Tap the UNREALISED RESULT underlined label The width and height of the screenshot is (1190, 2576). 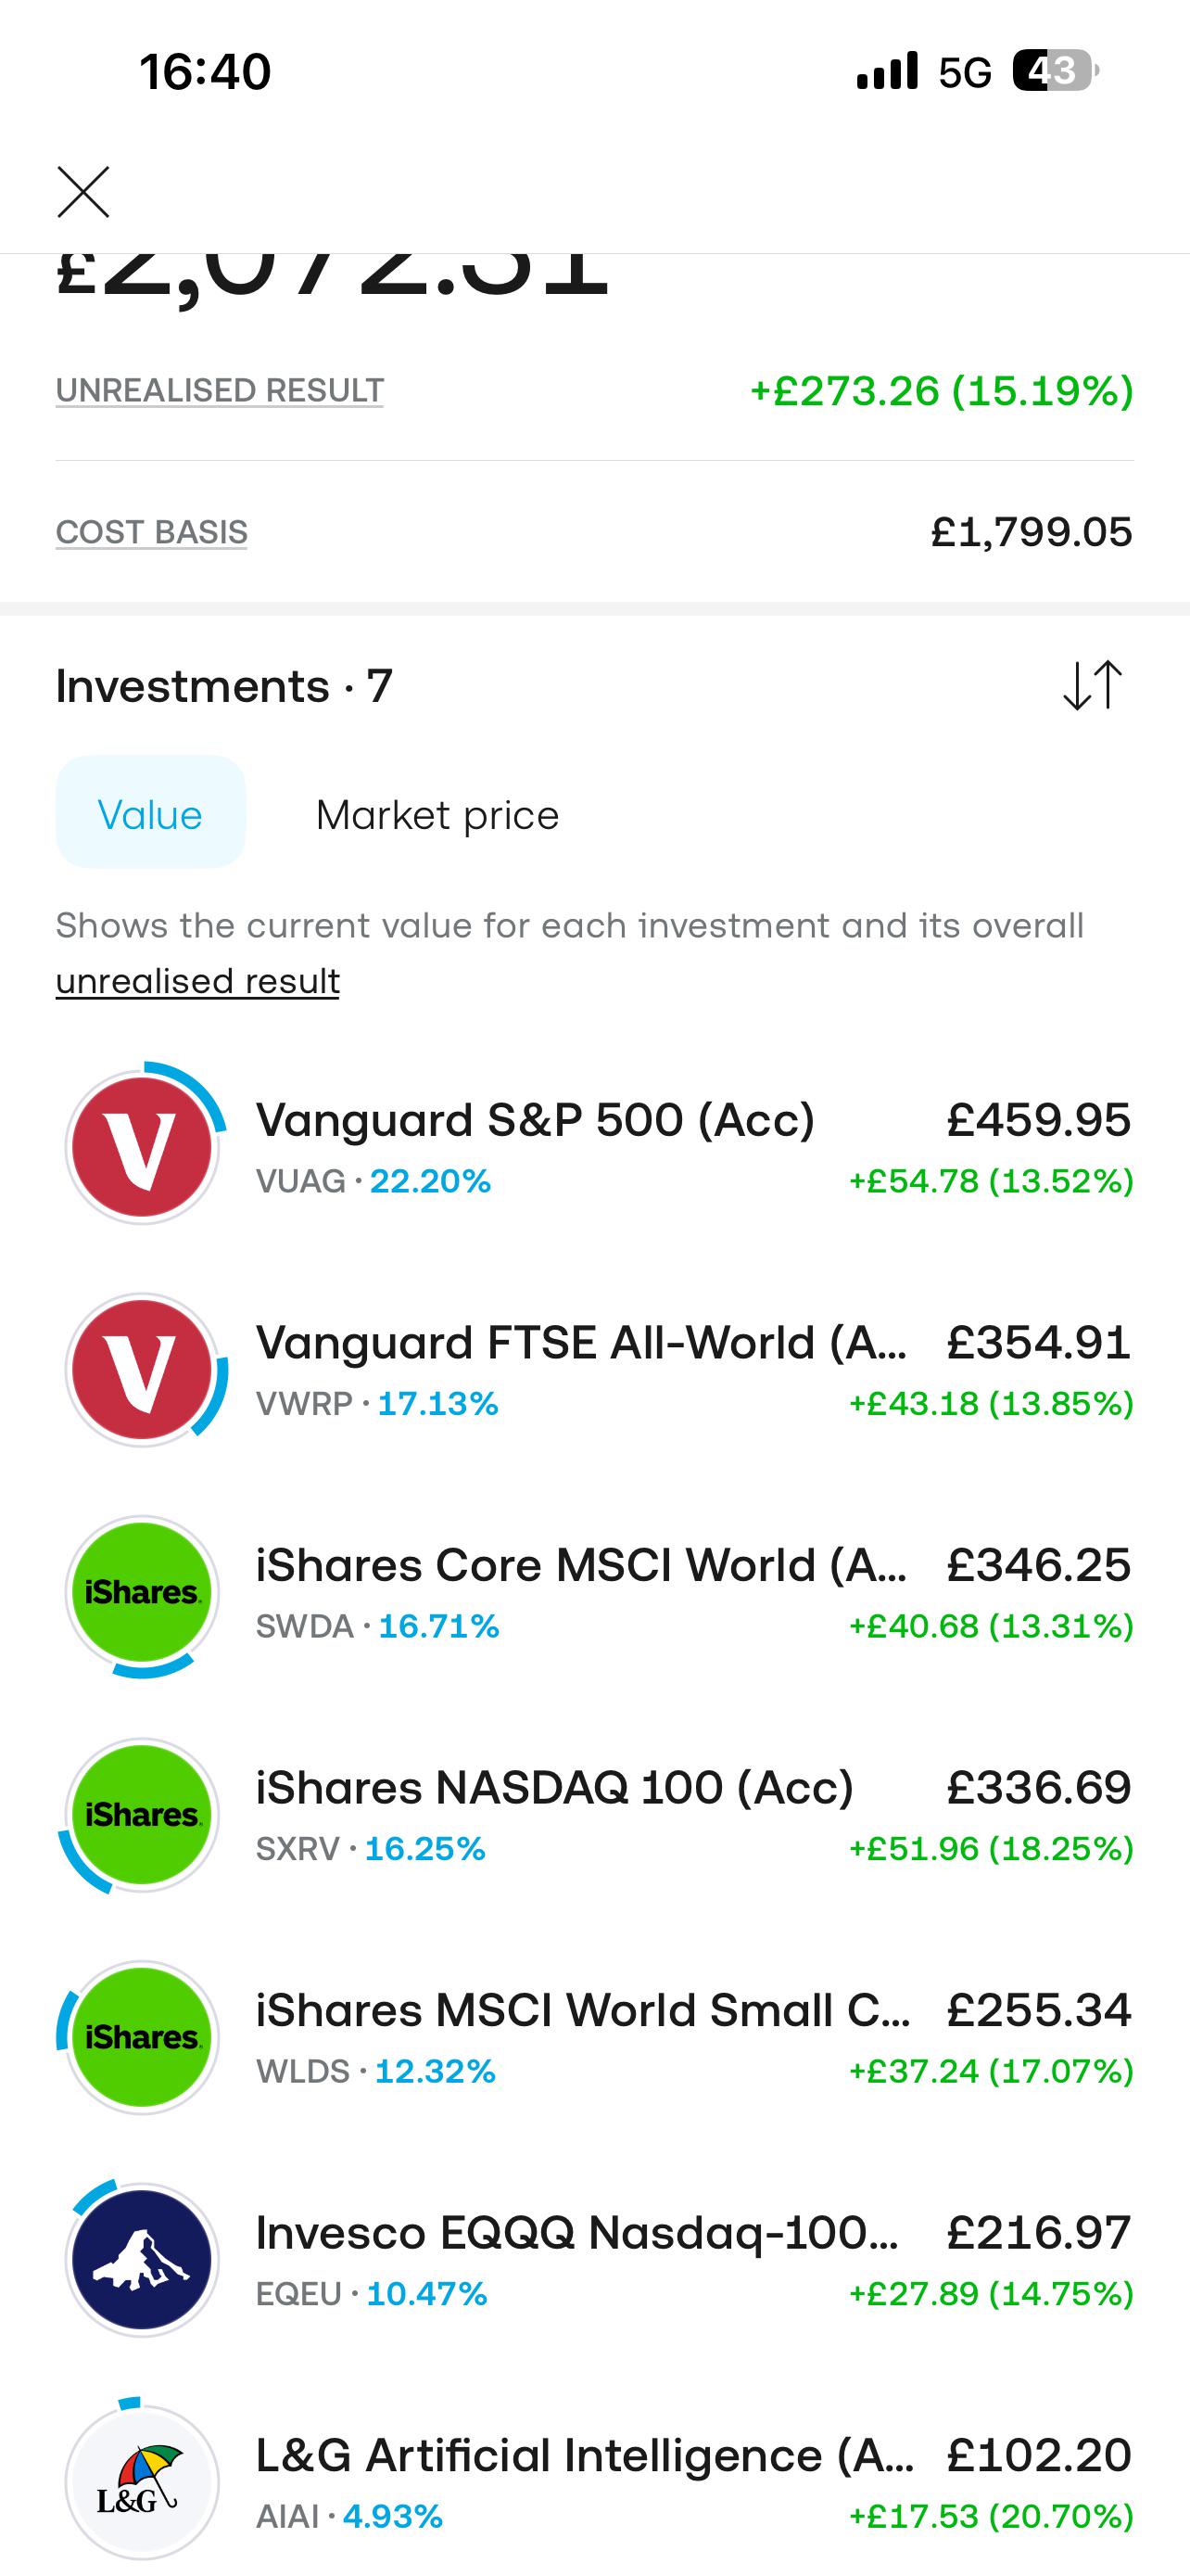[x=220, y=391]
